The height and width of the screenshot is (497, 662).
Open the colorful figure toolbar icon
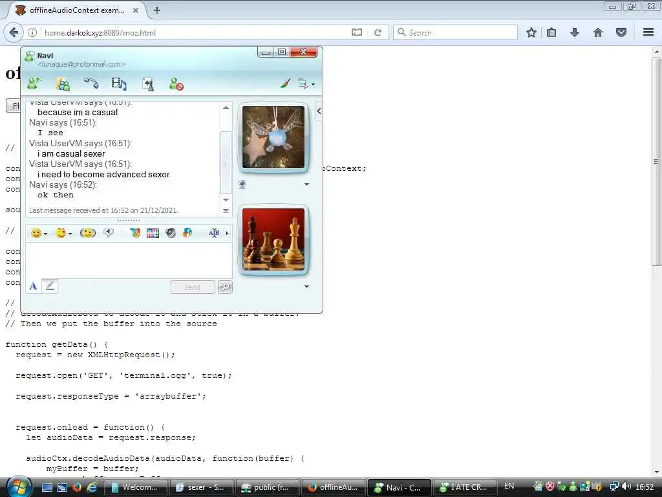click(187, 233)
